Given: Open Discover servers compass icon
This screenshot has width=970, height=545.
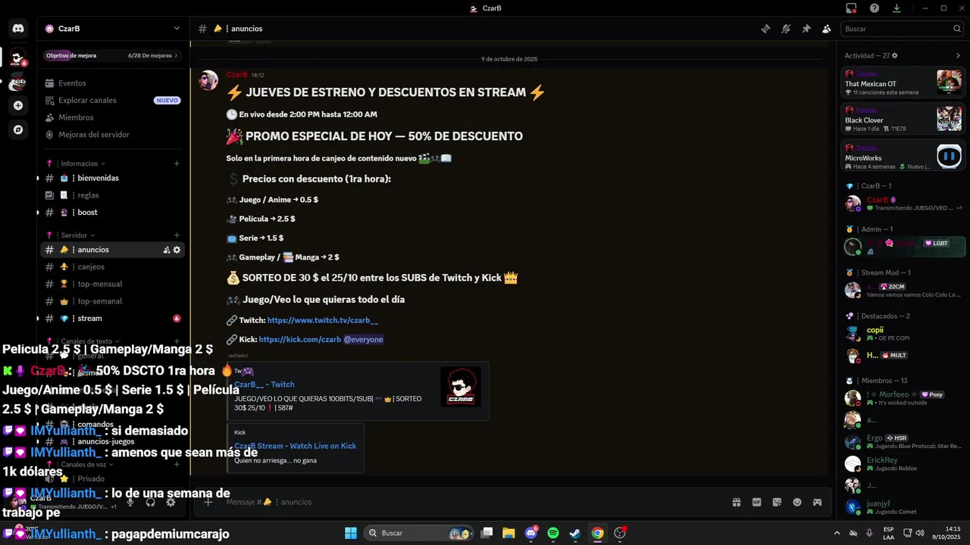Looking at the screenshot, I should pos(18,130).
